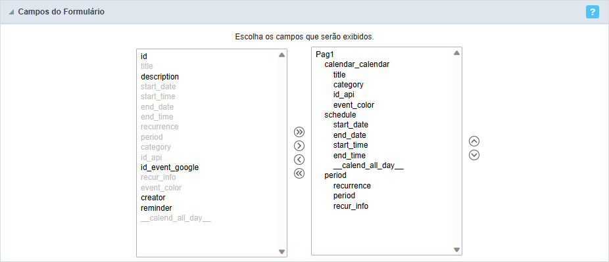The image size is (609, 262).
Task: Select id_event_google in the available fields list
Action: coord(170,167)
